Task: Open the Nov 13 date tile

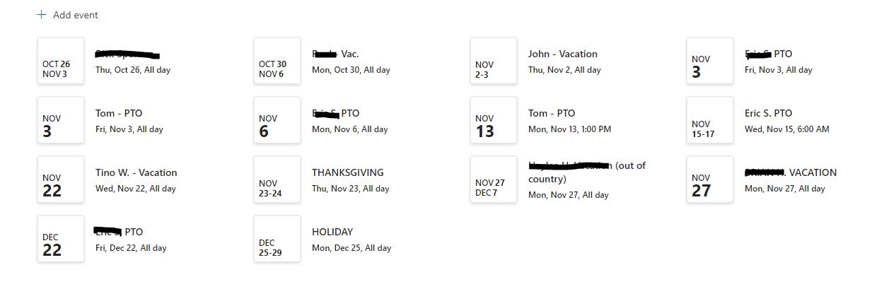Action: coord(494,121)
